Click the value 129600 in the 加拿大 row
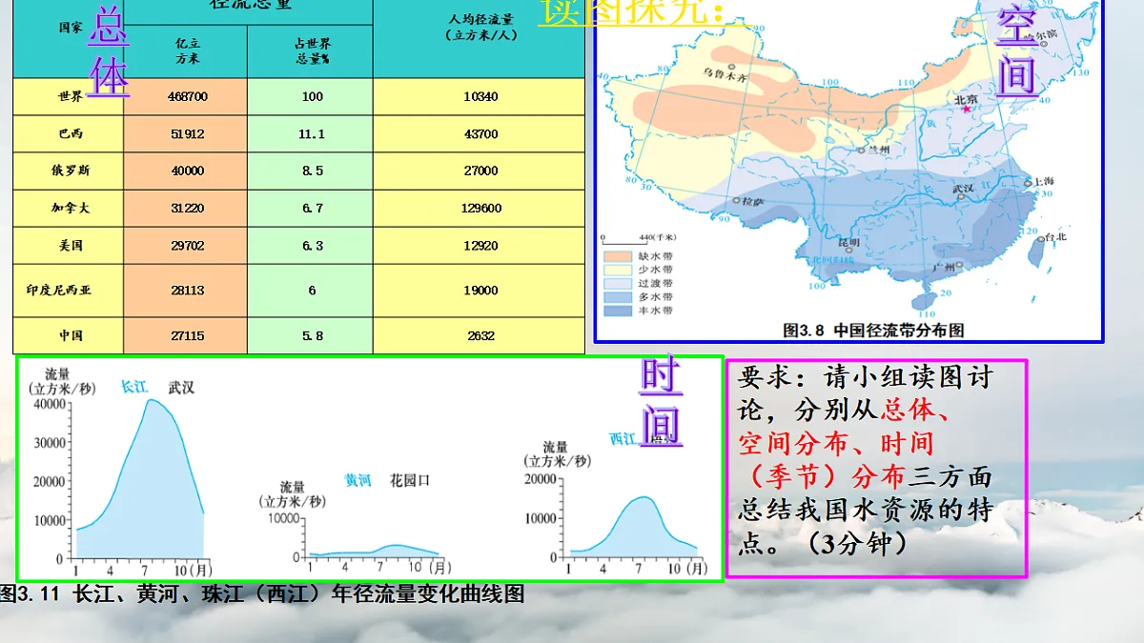Image resolution: width=1144 pixels, height=643 pixels. tap(480, 208)
